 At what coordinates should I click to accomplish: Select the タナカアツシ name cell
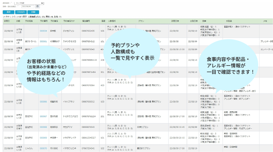tap(68, 31)
